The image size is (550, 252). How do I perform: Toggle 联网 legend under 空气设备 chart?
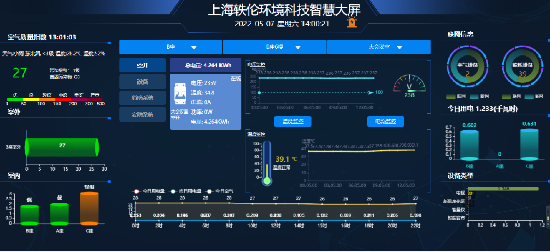click(455, 96)
